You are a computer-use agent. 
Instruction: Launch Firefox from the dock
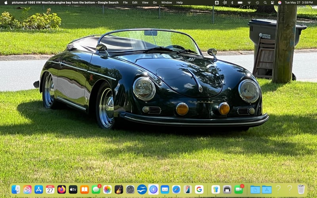pyautogui.click(x=61, y=189)
